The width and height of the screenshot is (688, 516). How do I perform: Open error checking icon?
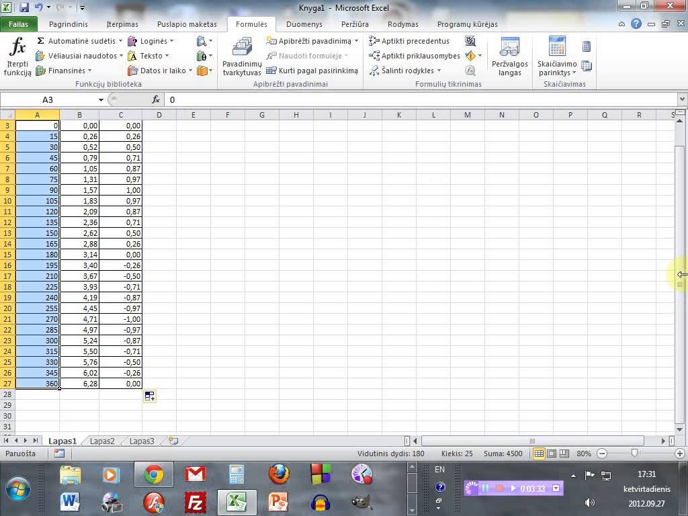(x=470, y=56)
